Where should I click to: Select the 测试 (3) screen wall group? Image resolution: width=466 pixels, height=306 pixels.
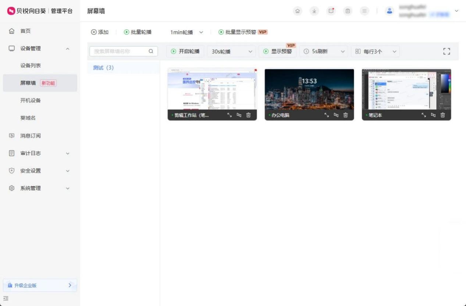(123, 68)
